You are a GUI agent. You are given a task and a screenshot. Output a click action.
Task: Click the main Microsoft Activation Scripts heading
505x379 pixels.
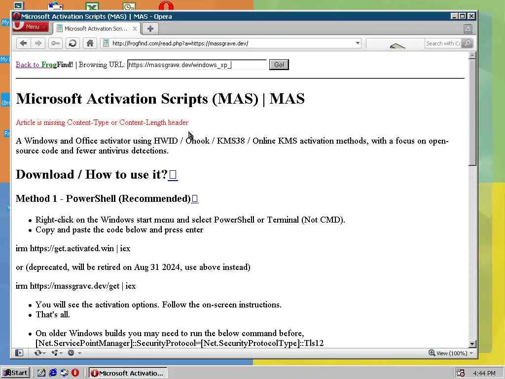coord(160,99)
